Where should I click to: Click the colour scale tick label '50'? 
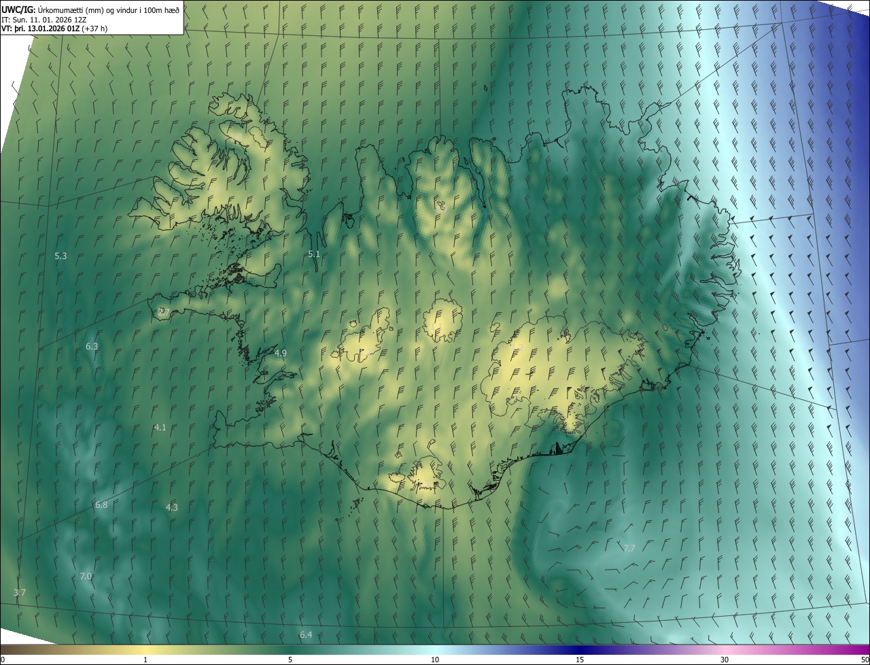point(865,660)
